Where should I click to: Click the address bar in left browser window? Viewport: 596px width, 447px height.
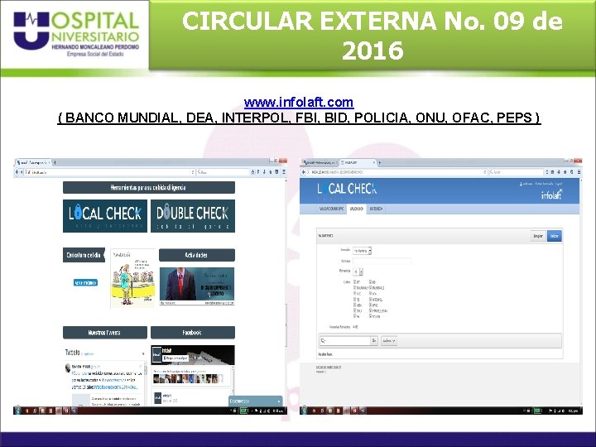109,172
